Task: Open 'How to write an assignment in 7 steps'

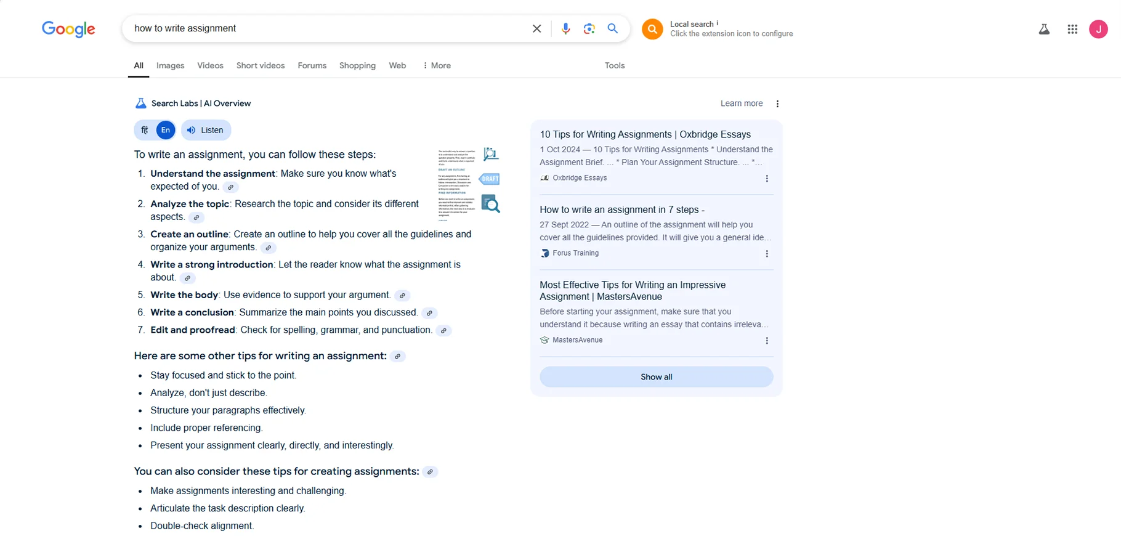Action: pyautogui.click(x=622, y=209)
